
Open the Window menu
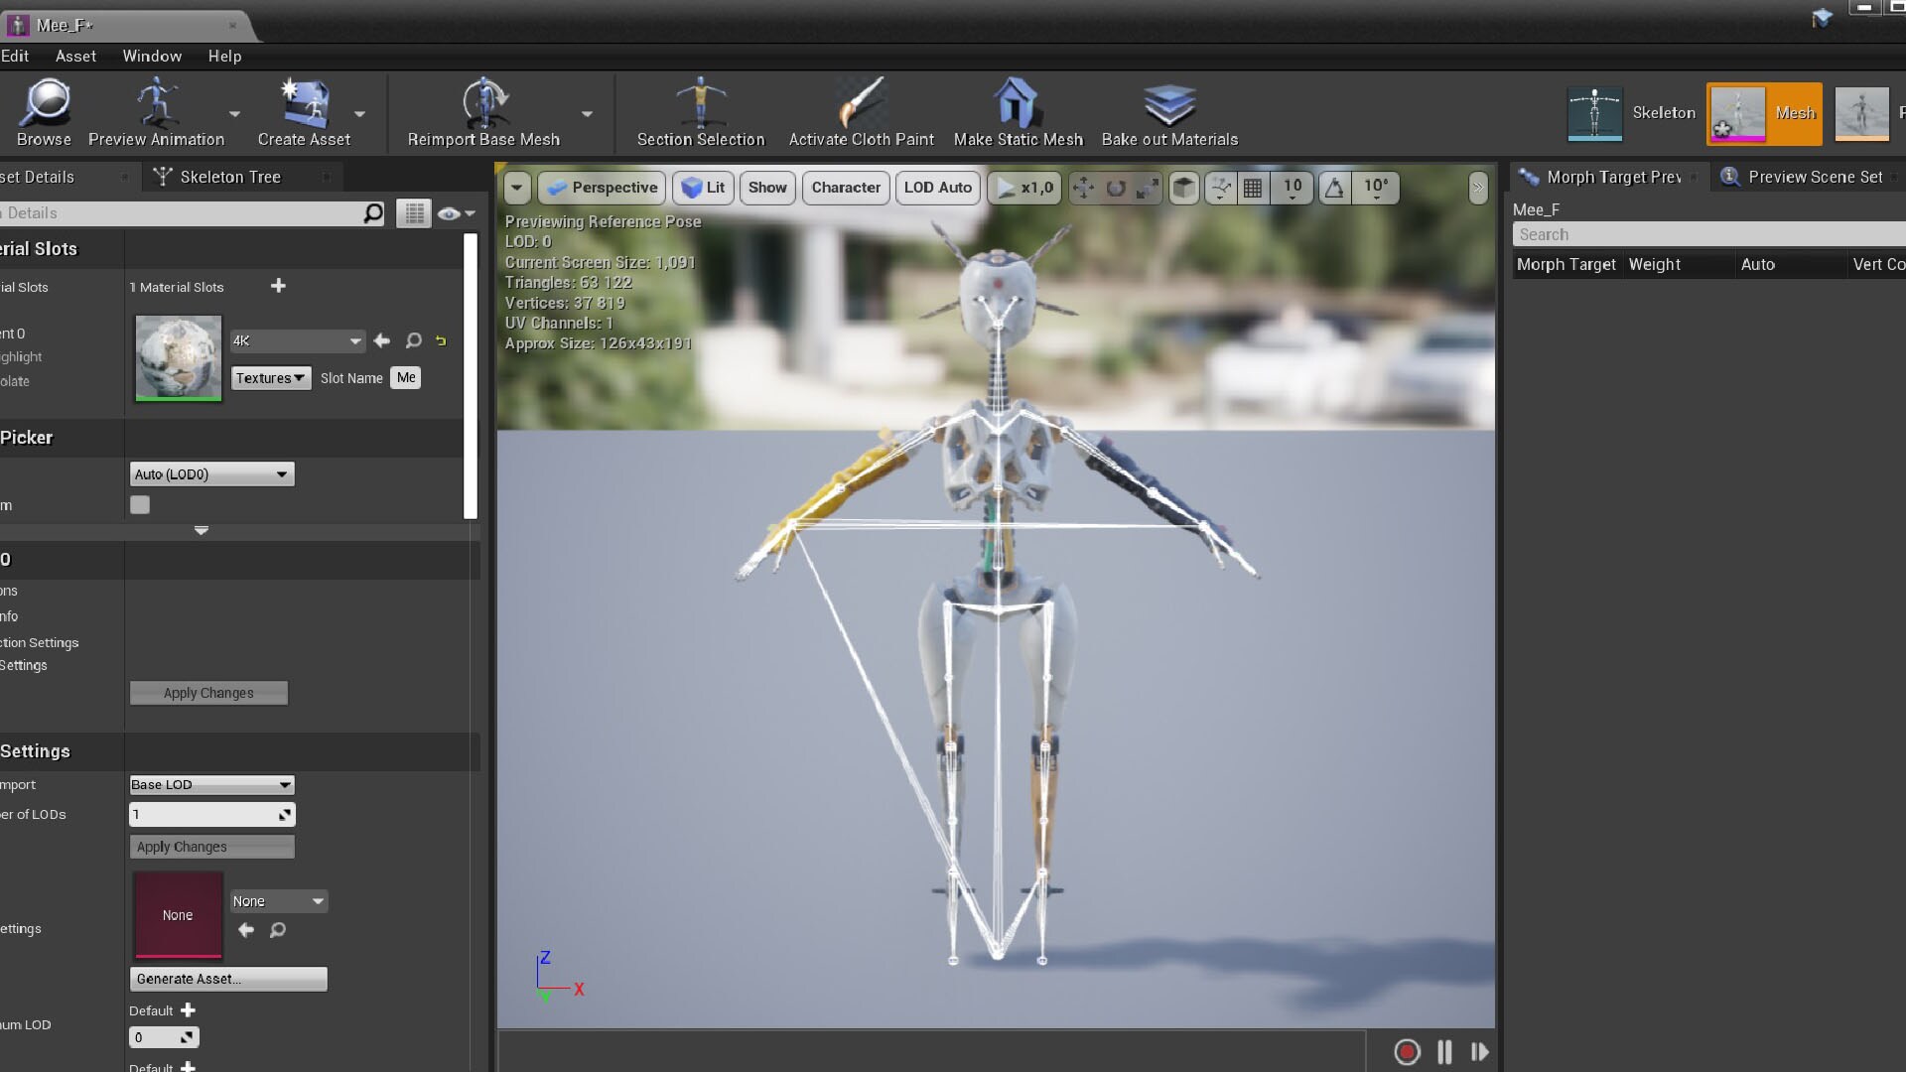point(152,56)
